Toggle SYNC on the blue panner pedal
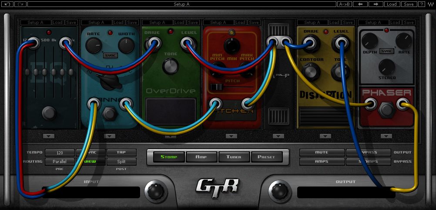The image size is (436, 210). tap(110, 55)
